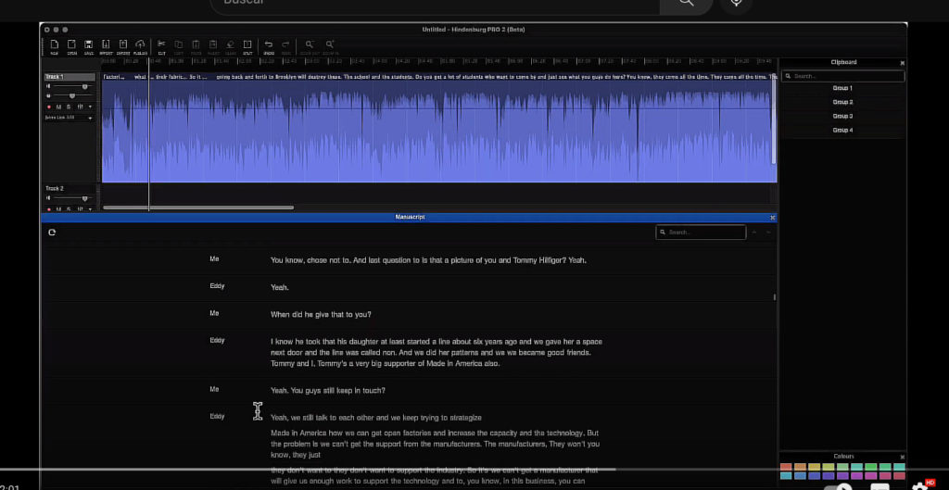Open Track 1 effects mixer icon
Screen dimensions: 949x490
coord(80,107)
